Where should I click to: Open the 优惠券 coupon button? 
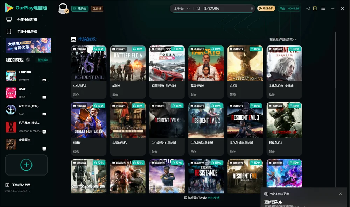[x=97, y=9]
